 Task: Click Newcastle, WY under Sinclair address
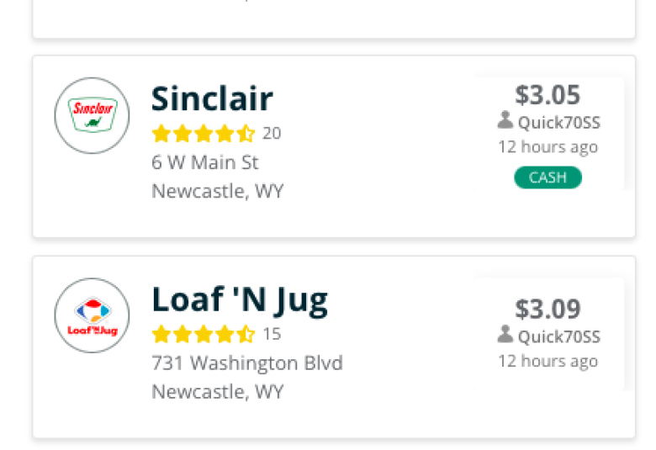(218, 192)
